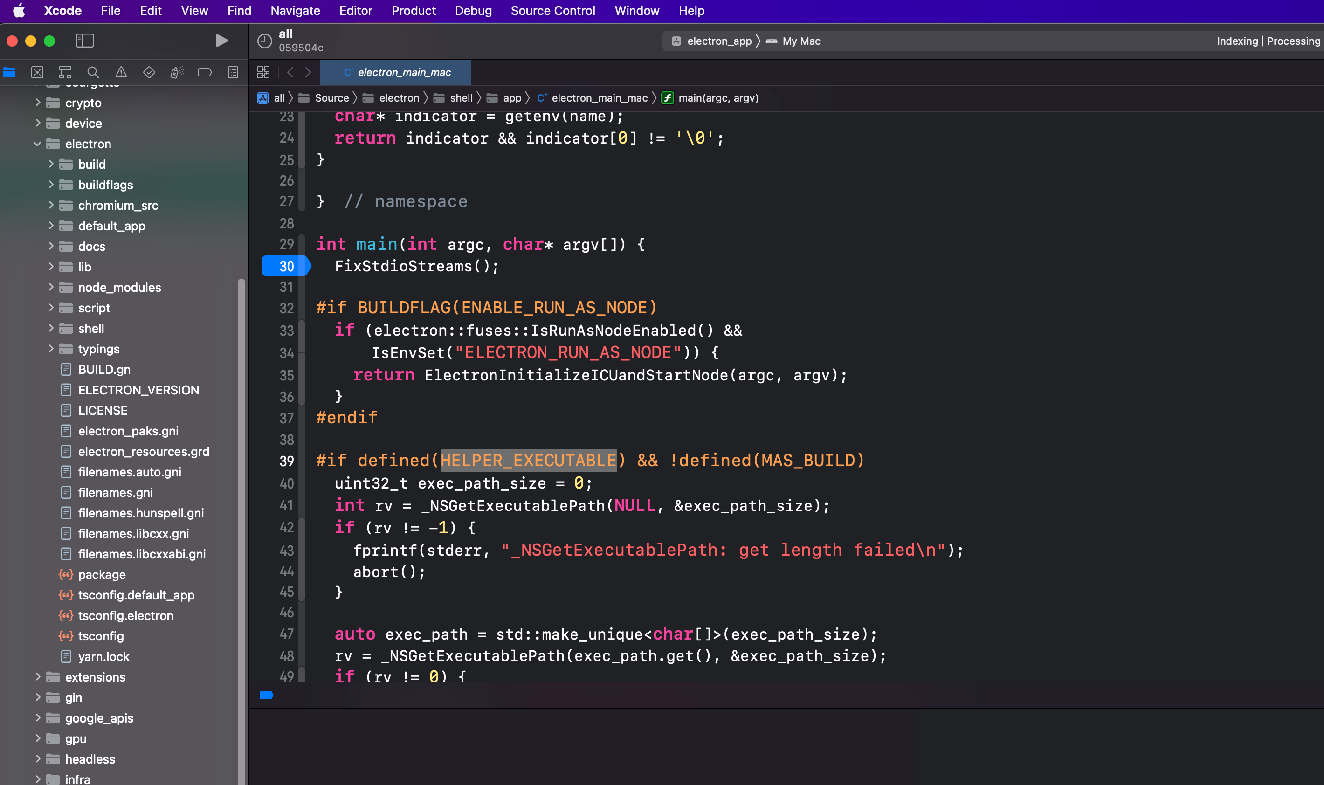The image size is (1324, 785).
Task: Click the recent activity clock icon
Action: 264,41
